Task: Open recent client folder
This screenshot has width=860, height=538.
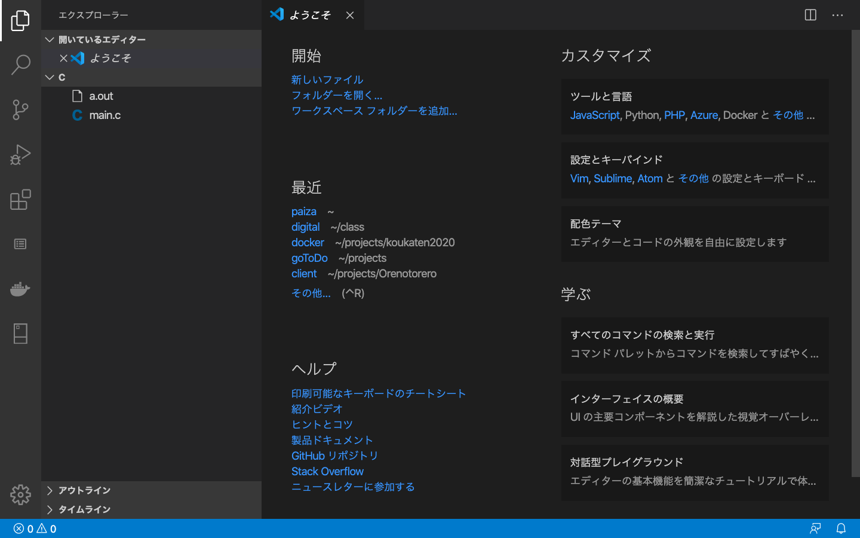Action: coord(304,274)
